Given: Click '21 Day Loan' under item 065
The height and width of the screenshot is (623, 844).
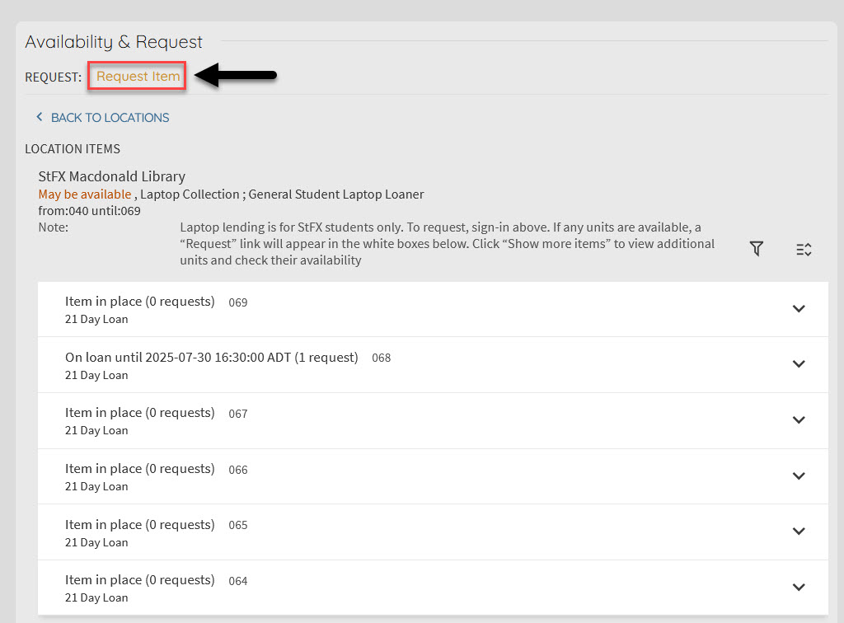Looking at the screenshot, I should pyautogui.click(x=96, y=542).
